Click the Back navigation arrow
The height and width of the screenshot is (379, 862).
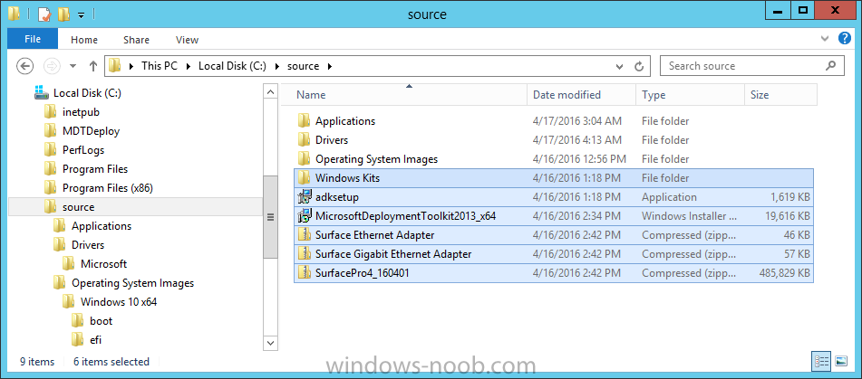point(24,66)
